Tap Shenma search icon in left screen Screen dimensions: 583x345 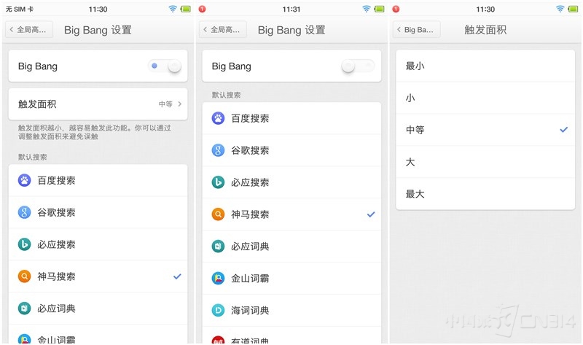coord(25,276)
